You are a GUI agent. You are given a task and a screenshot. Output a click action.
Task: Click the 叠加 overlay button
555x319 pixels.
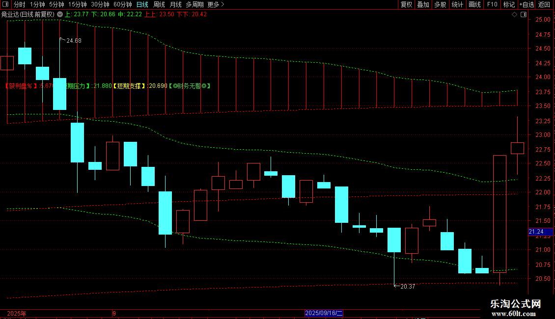tap(423, 4)
